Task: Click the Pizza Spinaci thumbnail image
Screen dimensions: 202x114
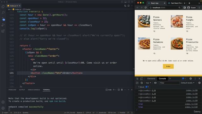Action: [144, 21]
